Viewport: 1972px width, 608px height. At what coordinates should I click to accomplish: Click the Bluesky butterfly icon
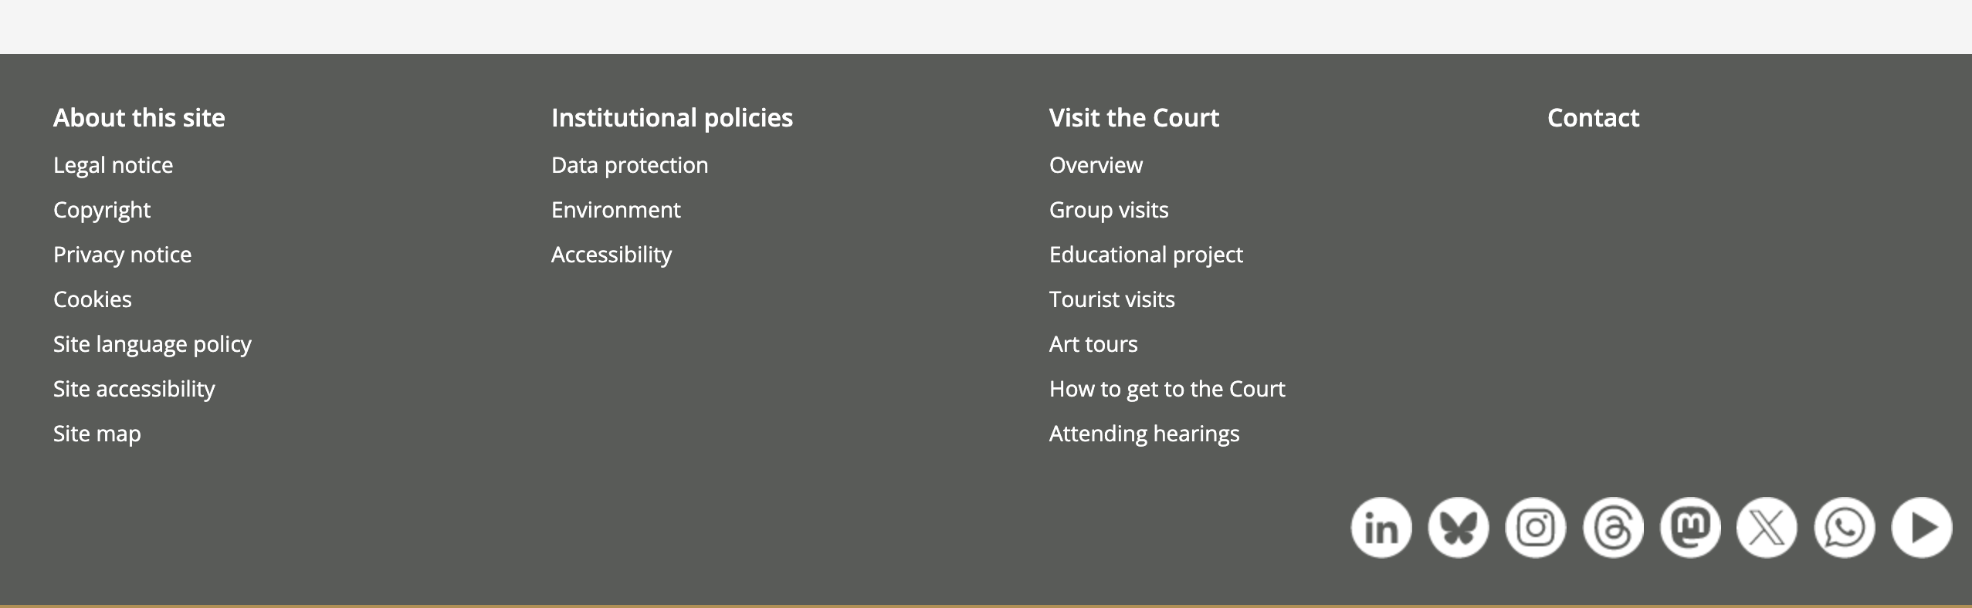pyautogui.click(x=1458, y=528)
